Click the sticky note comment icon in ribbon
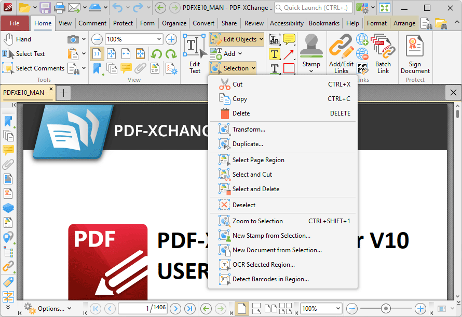Viewport: 462px width, 317px height. click(289, 39)
